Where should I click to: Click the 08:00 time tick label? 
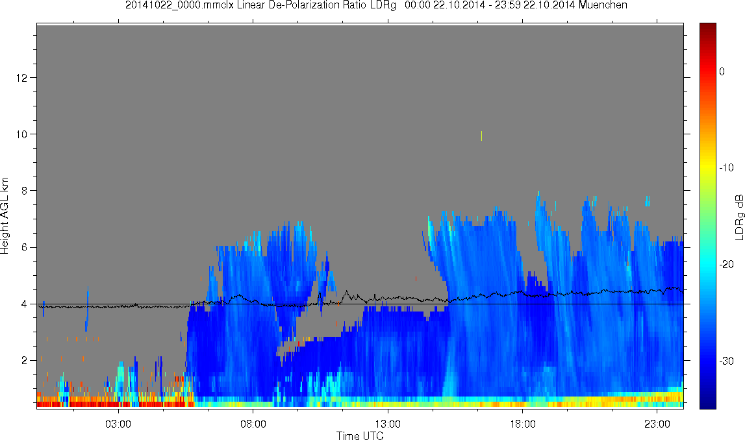pyautogui.click(x=253, y=423)
